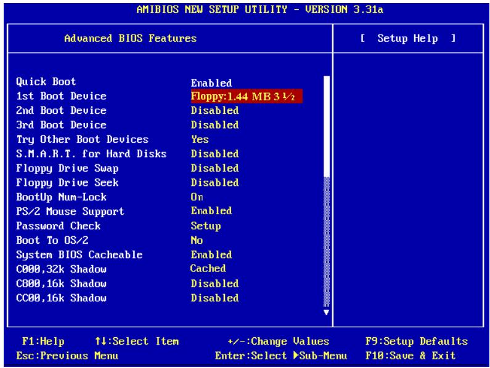
Task: Click the Advanced BIOS Features heading
Action: point(130,38)
